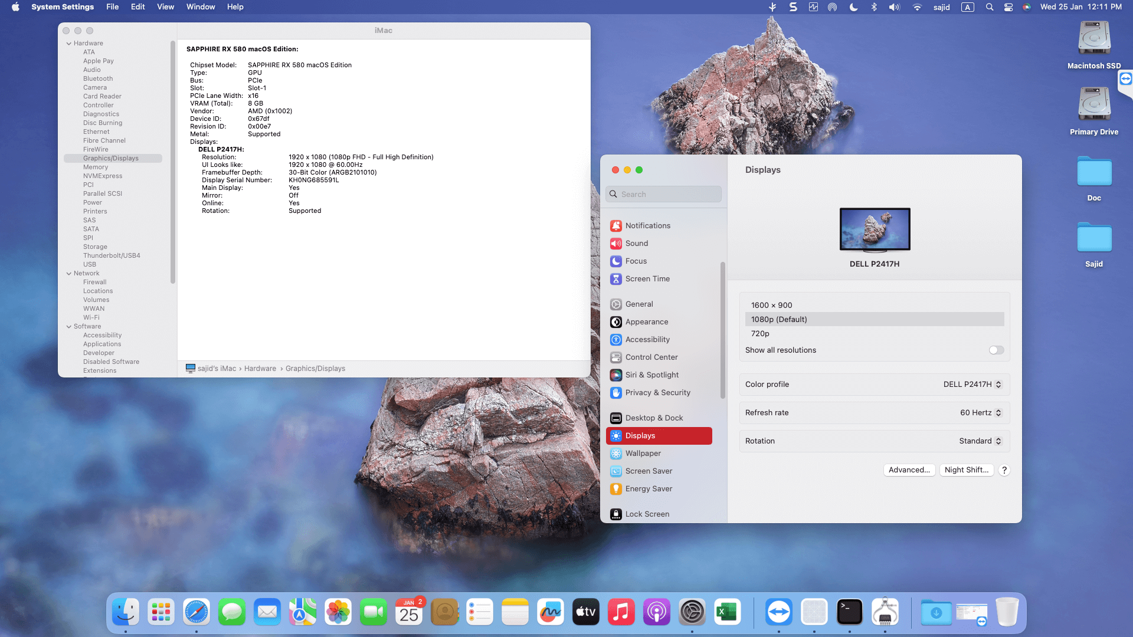Viewport: 1133px width, 637px height.
Task: Click the Search field in System Settings
Action: (x=663, y=194)
